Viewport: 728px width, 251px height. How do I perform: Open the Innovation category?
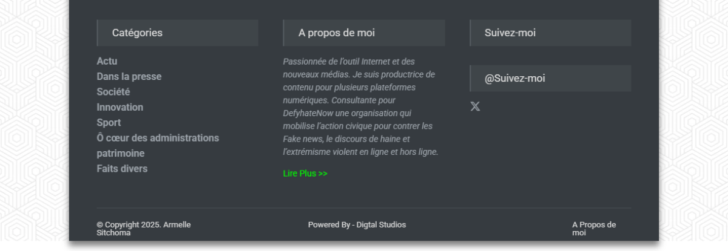(120, 107)
